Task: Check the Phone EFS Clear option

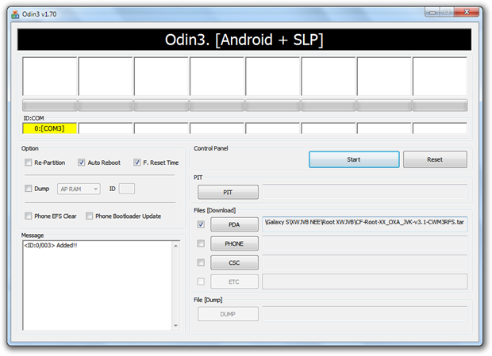Action: tap(29, 216)
